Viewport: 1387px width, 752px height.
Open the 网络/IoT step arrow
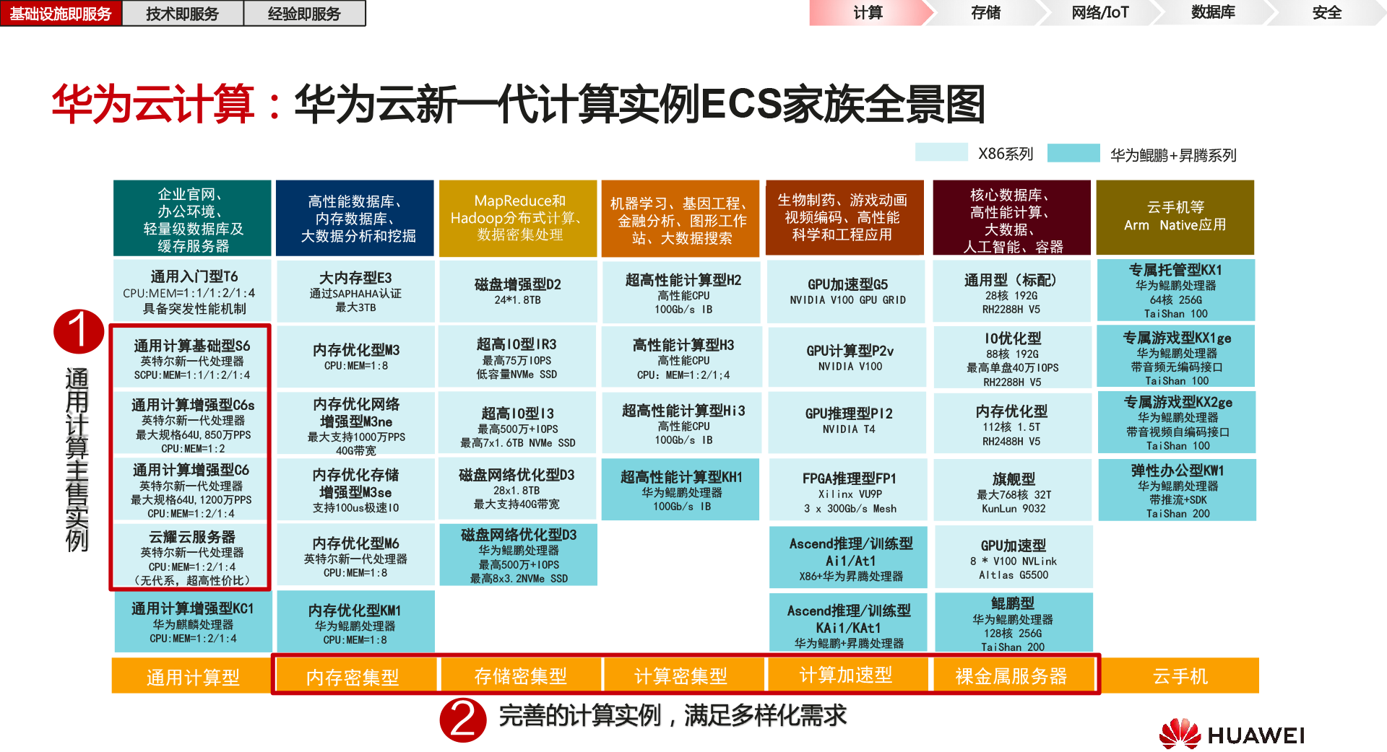[1099, 13]
